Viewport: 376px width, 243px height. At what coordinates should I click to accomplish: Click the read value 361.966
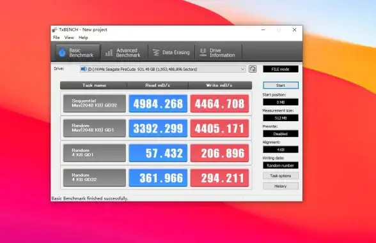158,178
